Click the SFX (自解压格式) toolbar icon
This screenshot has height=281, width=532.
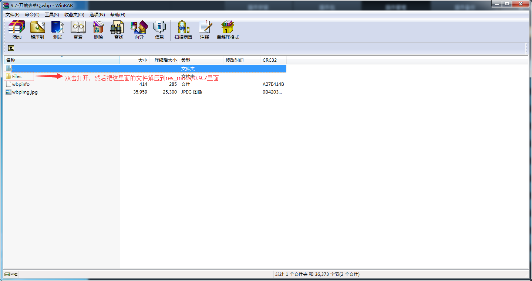click(x=228, y=30)
